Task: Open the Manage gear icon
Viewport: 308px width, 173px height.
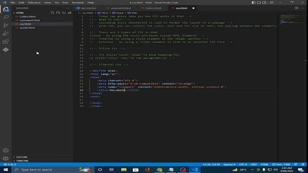Action: 6,158
